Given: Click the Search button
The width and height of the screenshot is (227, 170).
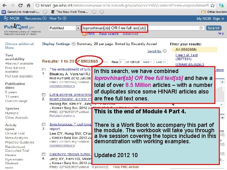Looking at the screenshot, I should tap(214, 28).
